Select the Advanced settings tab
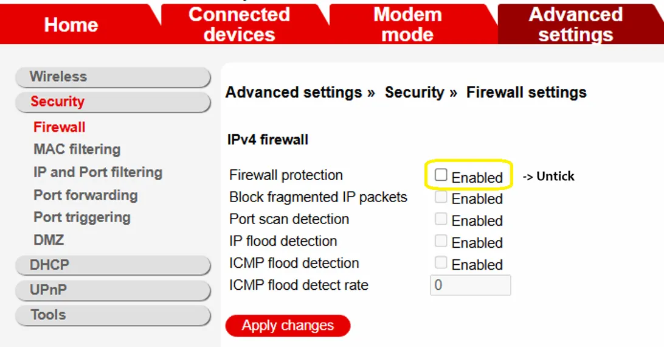 point(576,24)
